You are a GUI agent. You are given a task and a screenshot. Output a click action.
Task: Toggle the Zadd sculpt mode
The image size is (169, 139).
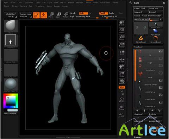click(104, 13)
